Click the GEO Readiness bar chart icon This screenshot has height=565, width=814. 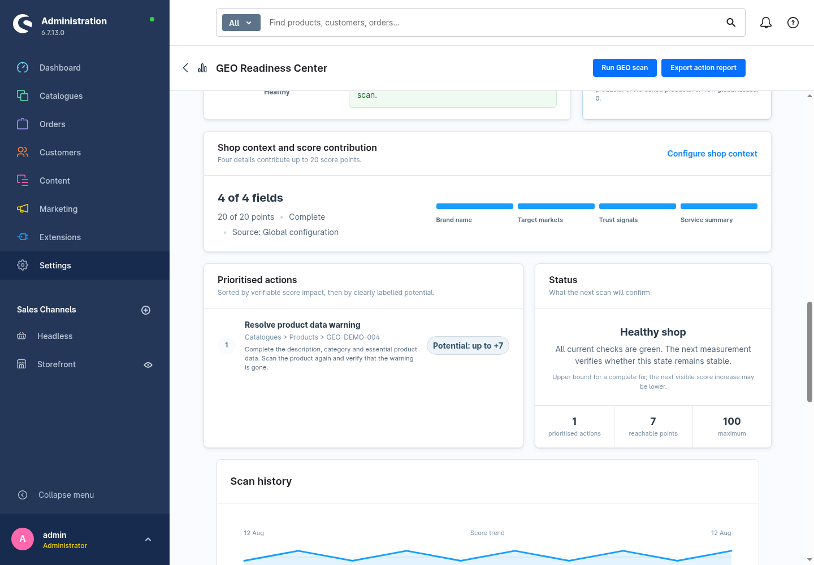pos(202,68)
